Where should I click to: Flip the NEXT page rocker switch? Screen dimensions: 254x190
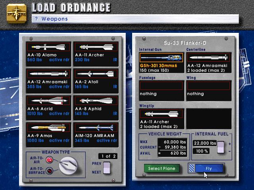coord(107,171)
